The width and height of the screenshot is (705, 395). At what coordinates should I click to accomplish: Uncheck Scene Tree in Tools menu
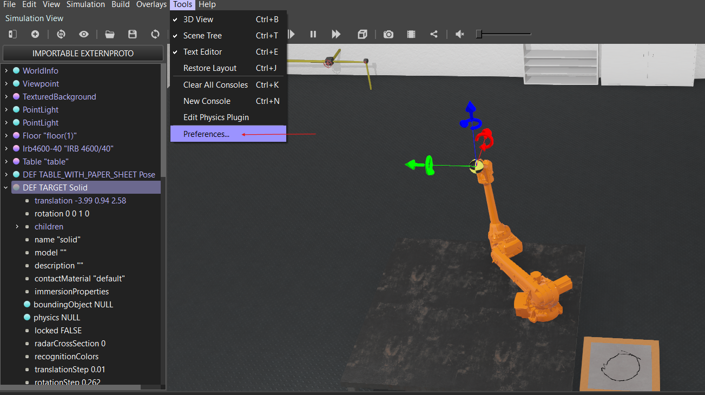pos(203,36)
